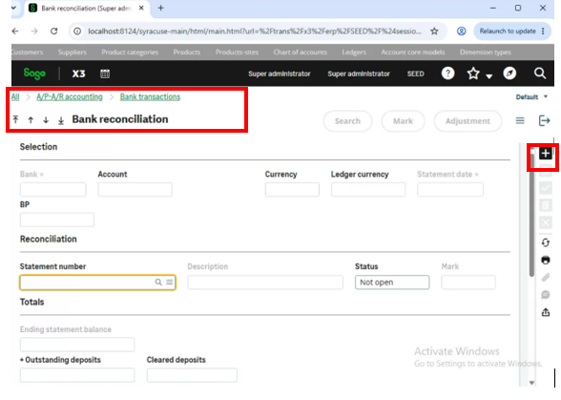The width and height of the screenshot is (561, 400).
Task: Click in the Ending statement balance field
Action: click(77, 345)
